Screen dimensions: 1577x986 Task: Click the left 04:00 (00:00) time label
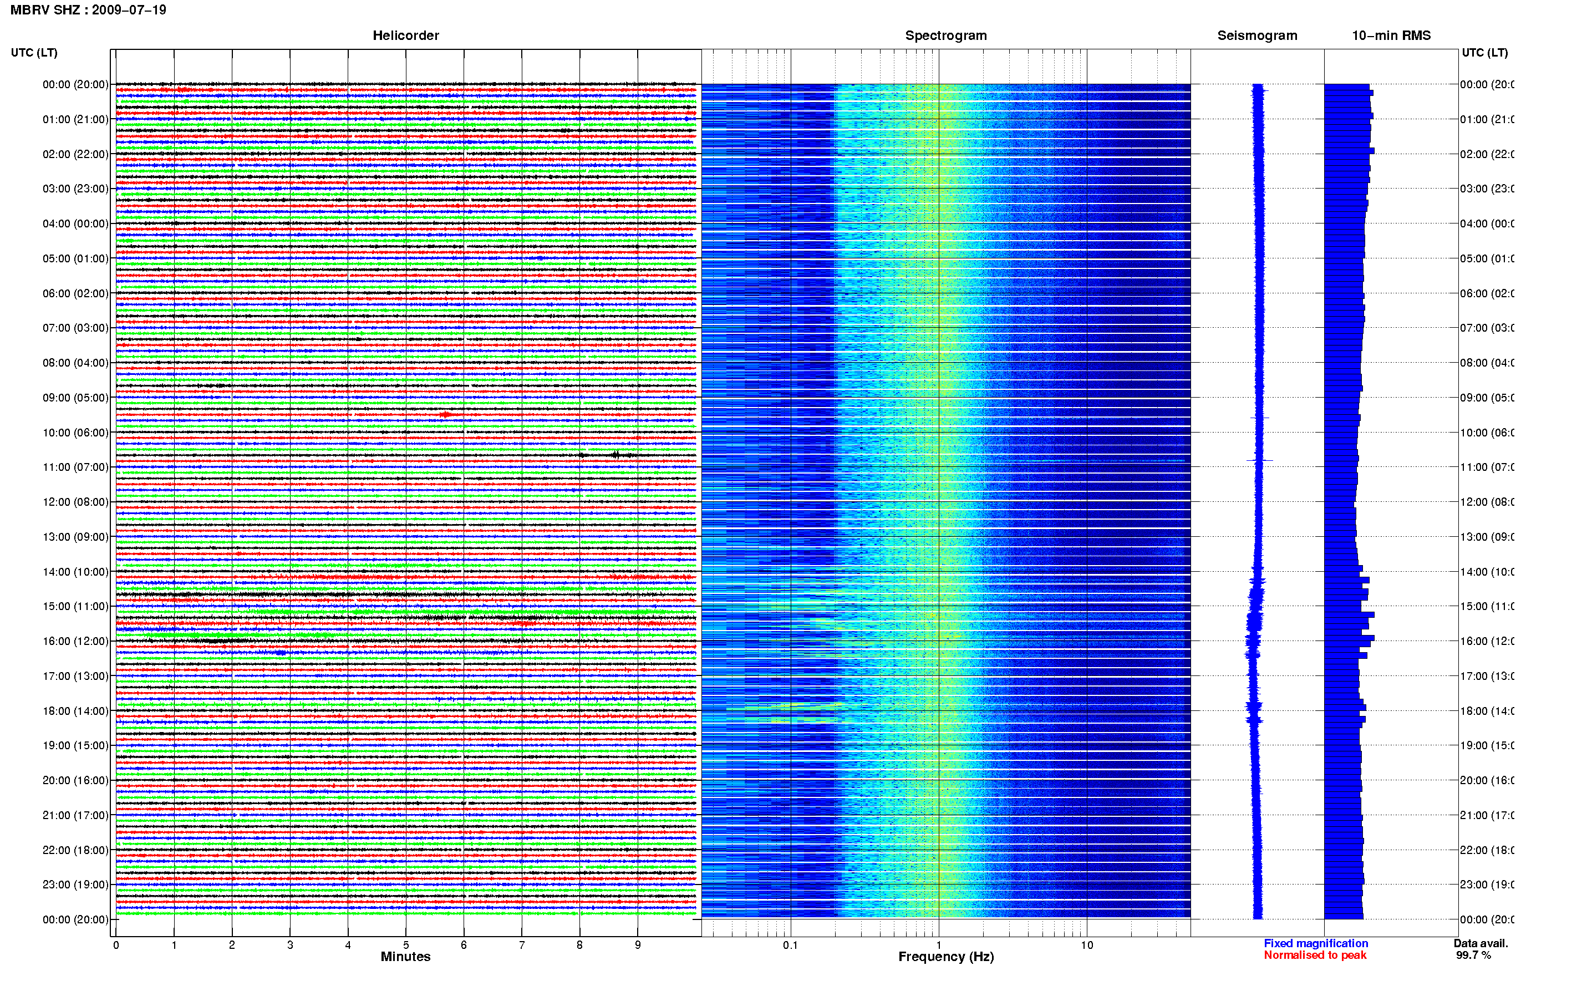tap(75, 223)
